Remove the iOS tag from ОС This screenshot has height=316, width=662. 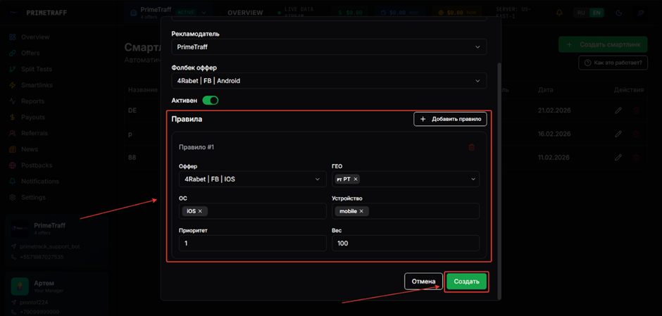200,211
